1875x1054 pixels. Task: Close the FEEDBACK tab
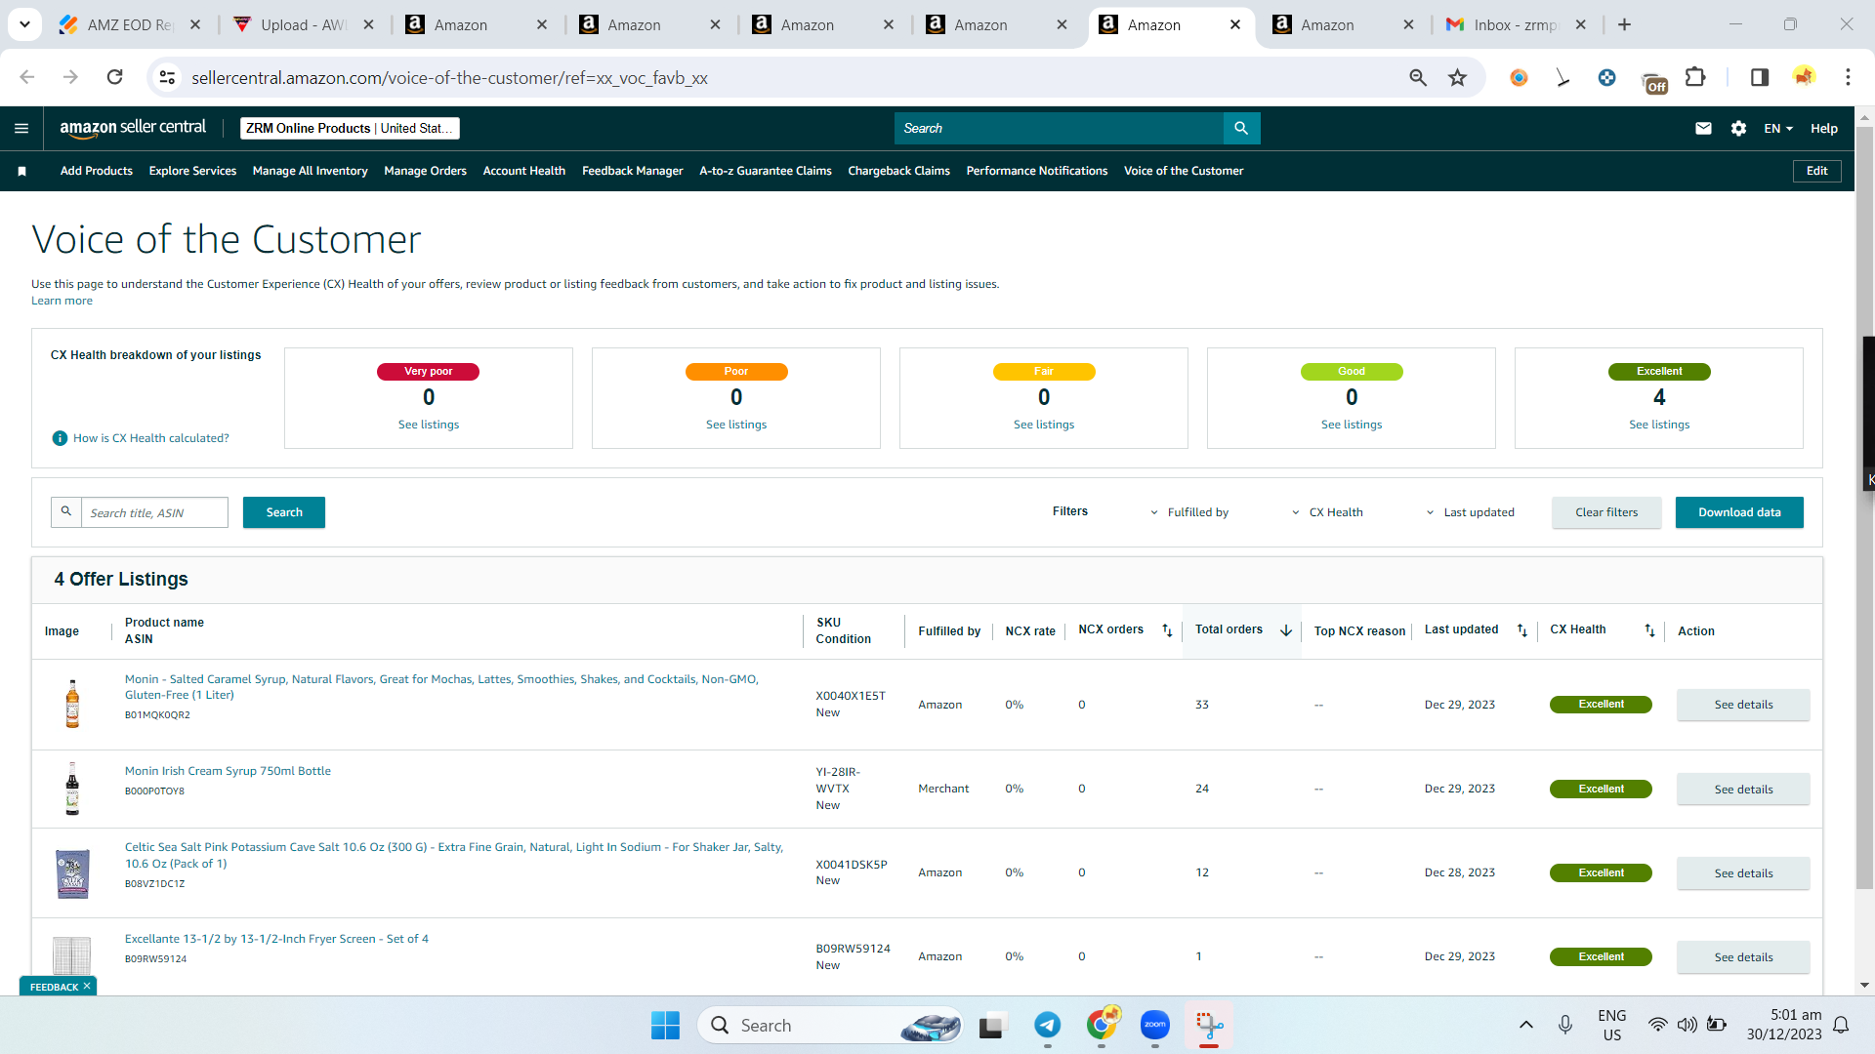point(87,986)
